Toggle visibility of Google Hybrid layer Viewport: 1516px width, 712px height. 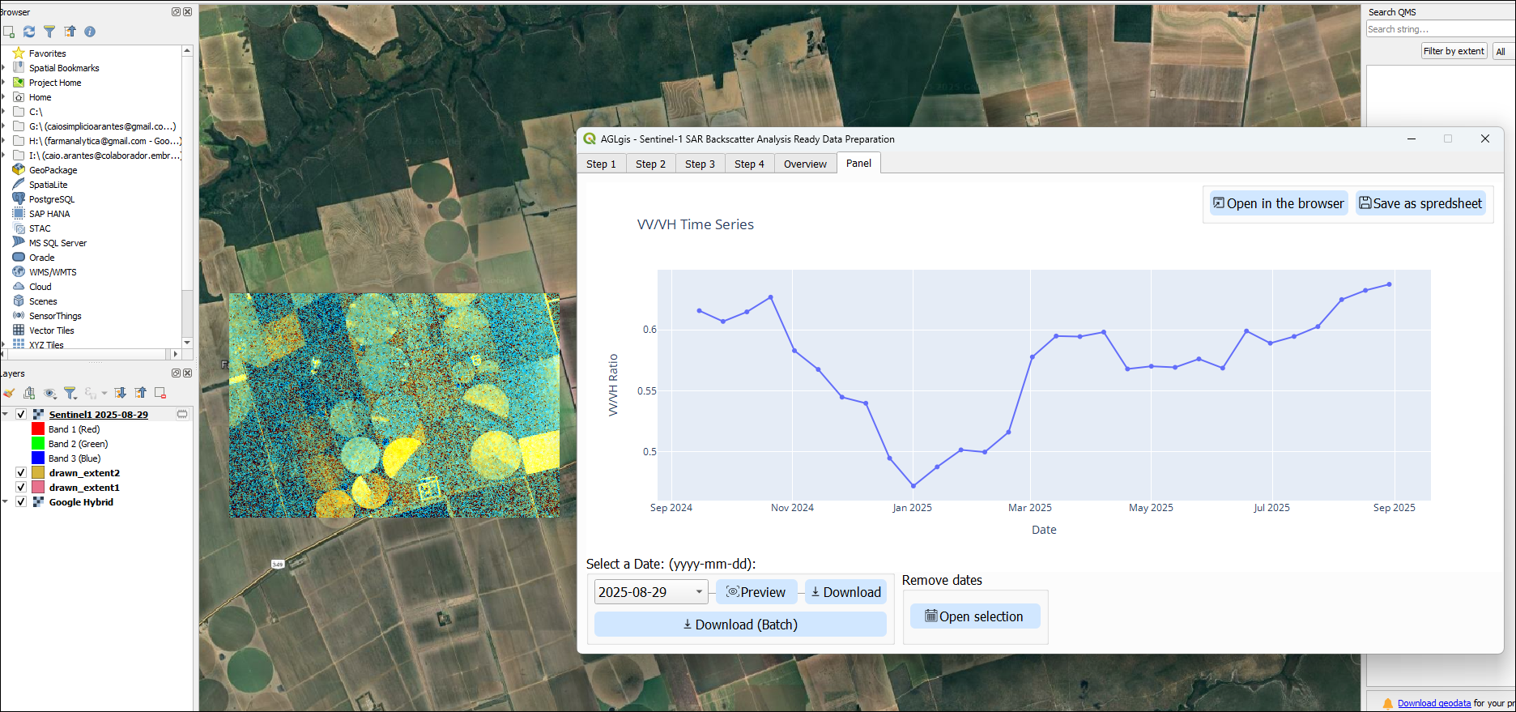(x=21, y=502)
